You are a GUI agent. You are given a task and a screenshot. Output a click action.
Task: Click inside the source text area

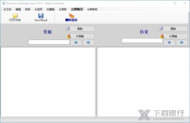coord(48,82)
